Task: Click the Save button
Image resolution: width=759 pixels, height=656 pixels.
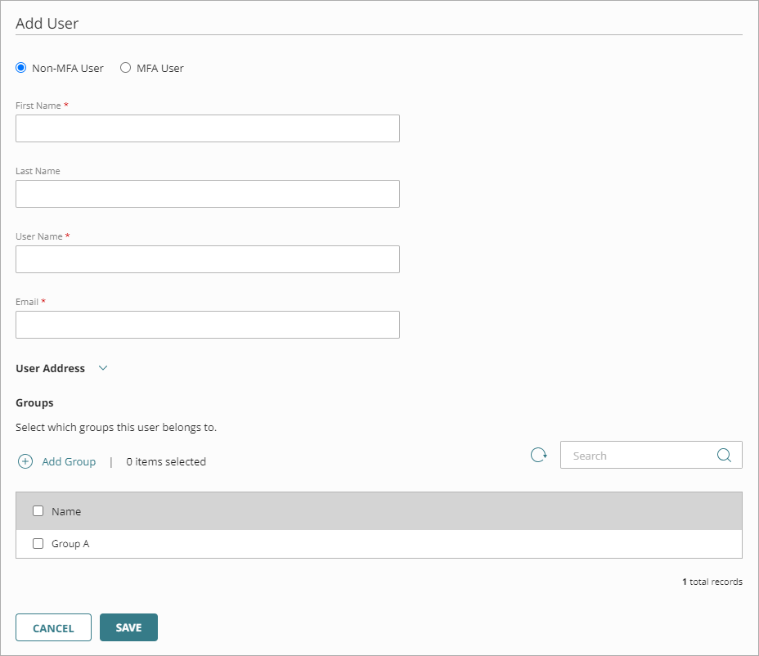Action: (128, 627)
